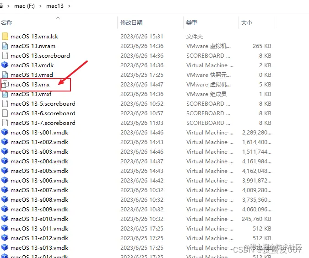Expand the chevron after mac (F:) breadcrumb
Image resolution: width=309 pixels, height=258 pixels.
tap(40, 6)
